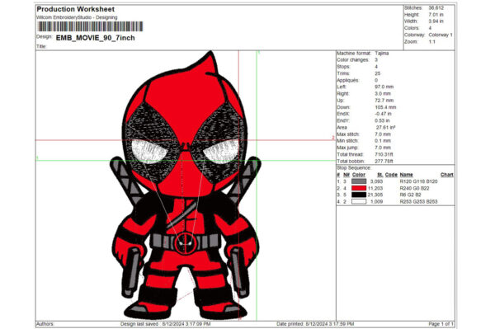The height and width of the screenshot is (329, 495).
Task: Click the gray color swatch in stop 1
Action: pos(359,181)
